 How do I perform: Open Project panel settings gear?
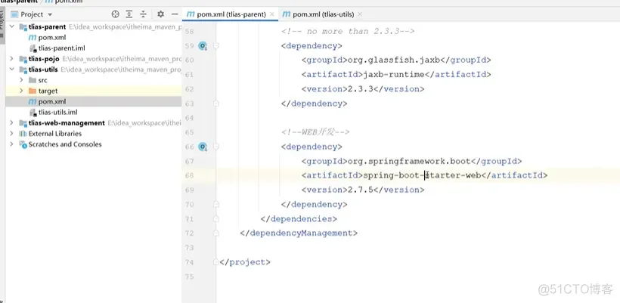click(x=160, y=14)
